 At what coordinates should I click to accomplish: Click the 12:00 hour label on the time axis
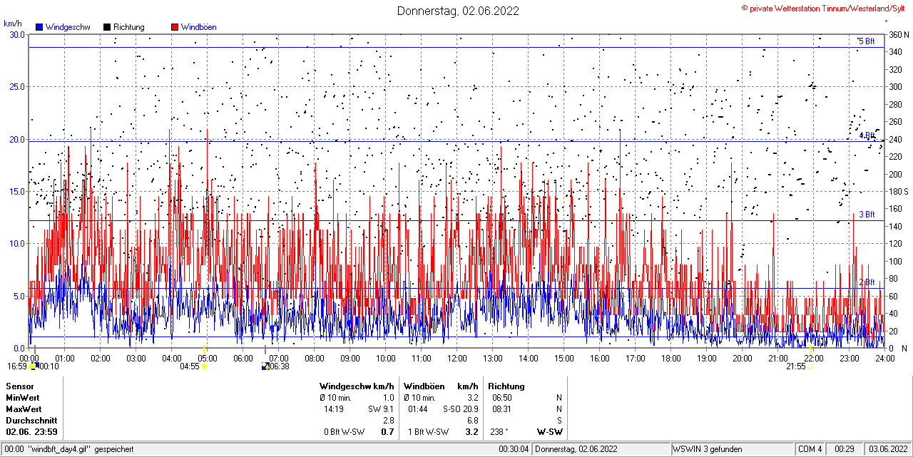(457, 358)
